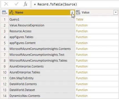Select the MicrosoftAzureConsumptionInsights.Tables cell
Image resolution: width=119 pixels, height=99 pixels.
pyautogui.click(x=42, y=61)
